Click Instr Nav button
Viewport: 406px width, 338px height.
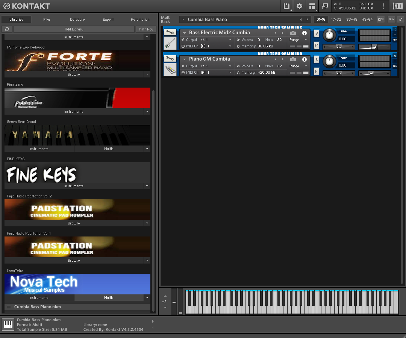[146, 29]
